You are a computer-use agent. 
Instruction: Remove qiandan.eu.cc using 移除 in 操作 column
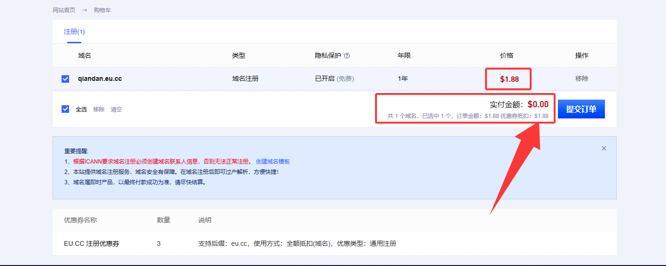pyautogui.click(x=581, y=78)
